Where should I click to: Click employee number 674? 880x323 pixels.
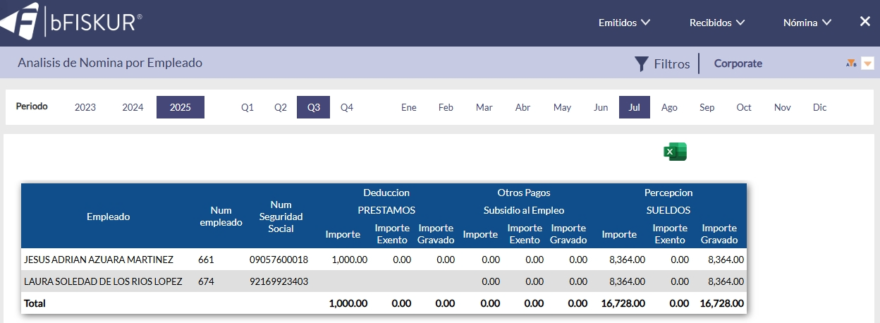point(206,281)
